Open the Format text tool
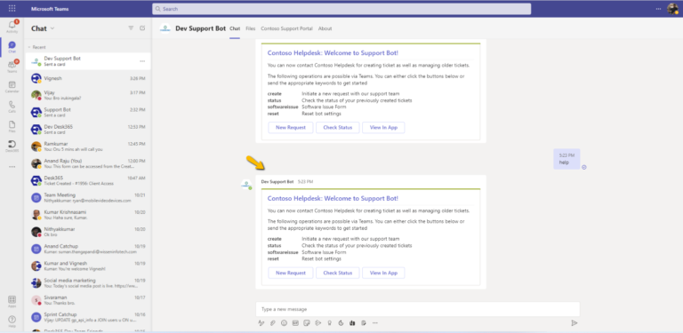 (261, 322)
